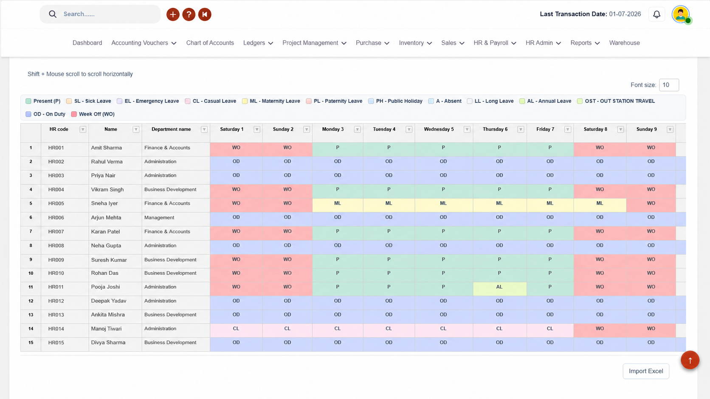Go to Dashboard

click(87, 43)
